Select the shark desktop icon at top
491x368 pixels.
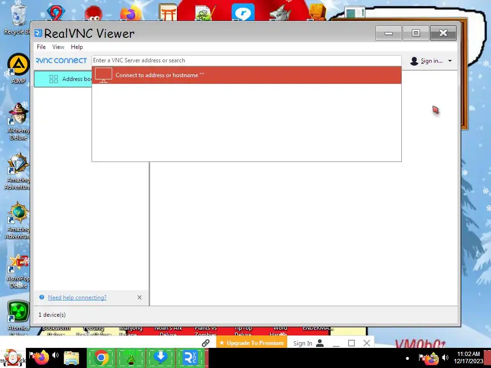coord(280,12)
